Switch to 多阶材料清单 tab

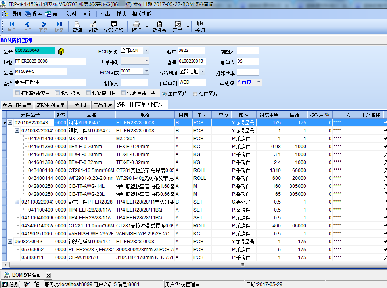pyautogui.click(x=17, y=105)
